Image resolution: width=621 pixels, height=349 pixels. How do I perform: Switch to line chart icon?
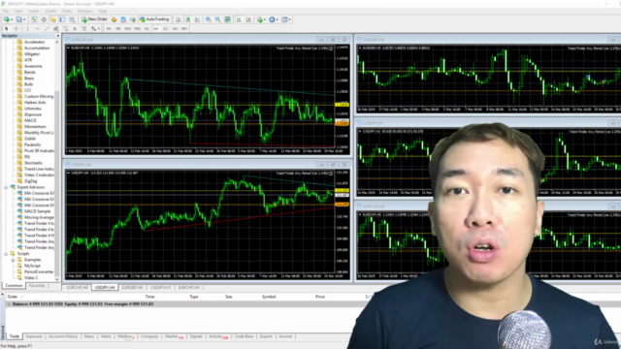click(198, 19)
